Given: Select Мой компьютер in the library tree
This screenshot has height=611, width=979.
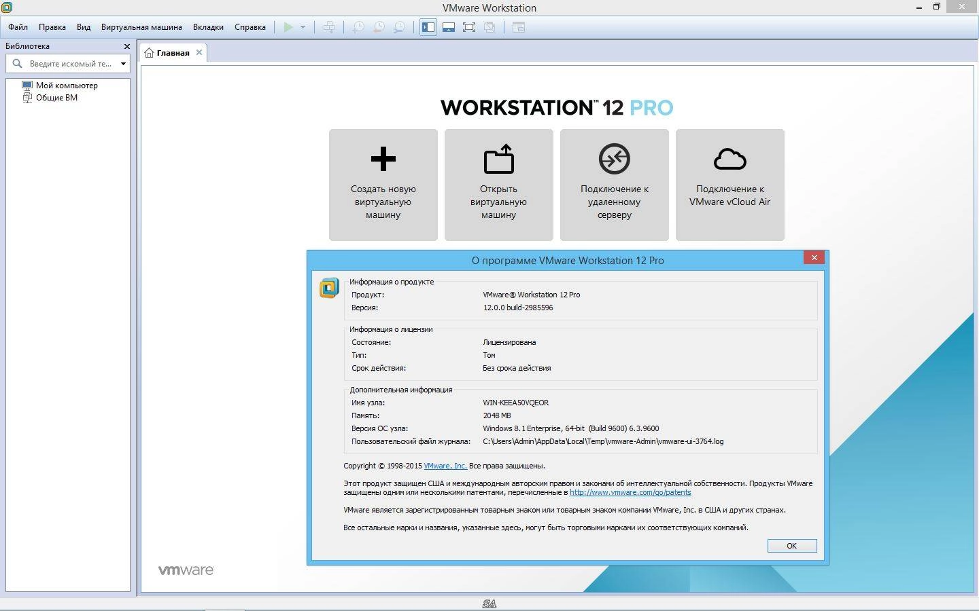Looking at the screenshot, I should point(67,86).
